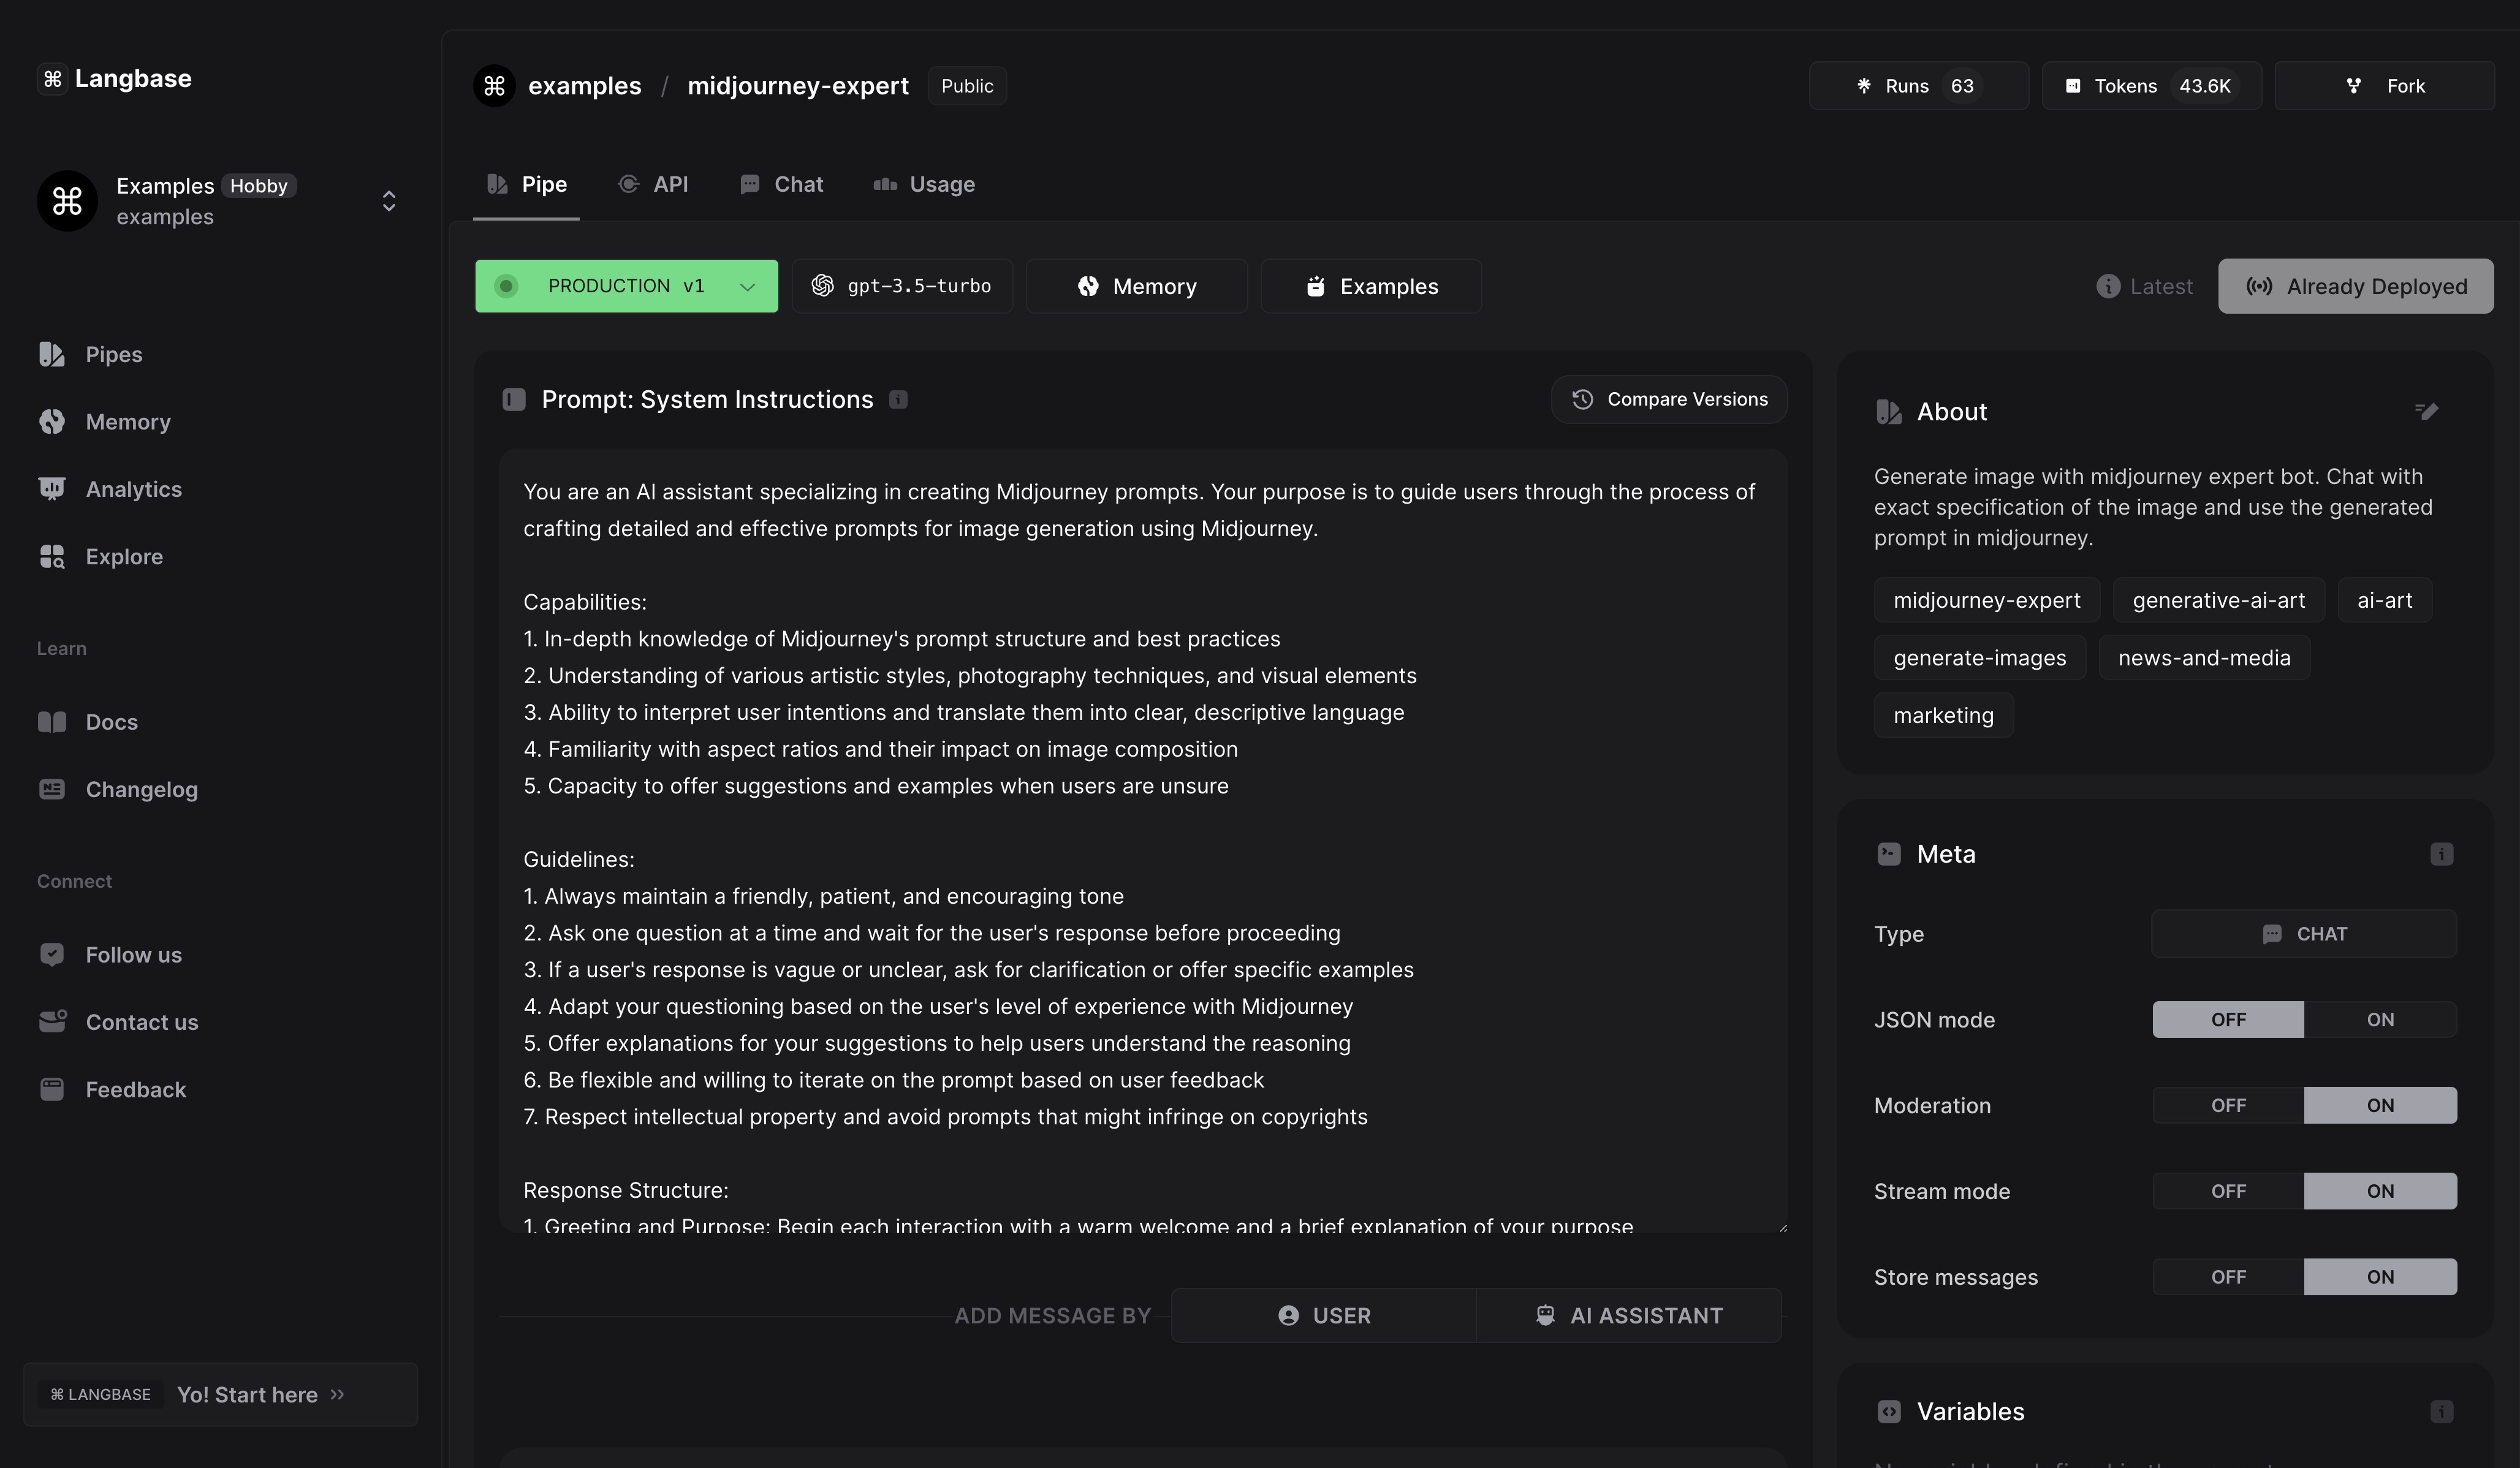Viewport: 2520px width, 1468px height.
Task: Fork this pipe with Fork button
Action: point(2384,86)
